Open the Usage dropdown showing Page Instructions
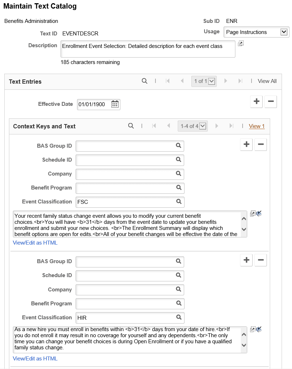This screenshot has height=369, width=292. [256, 32]
